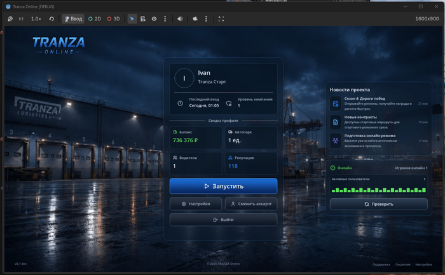Viewport: 445px width, 275px height.
Task: Switch to 3D selection mode
Action: coord(114,18)
